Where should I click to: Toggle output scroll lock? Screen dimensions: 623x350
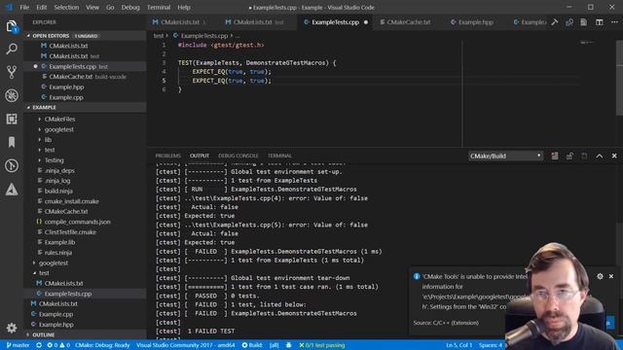coord(569,156)
